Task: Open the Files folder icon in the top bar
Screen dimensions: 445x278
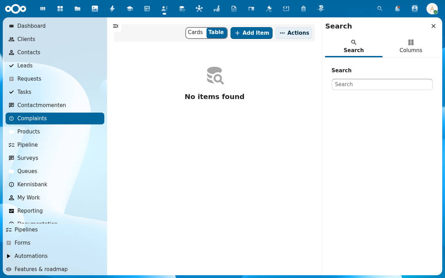Action: (78, 9)
